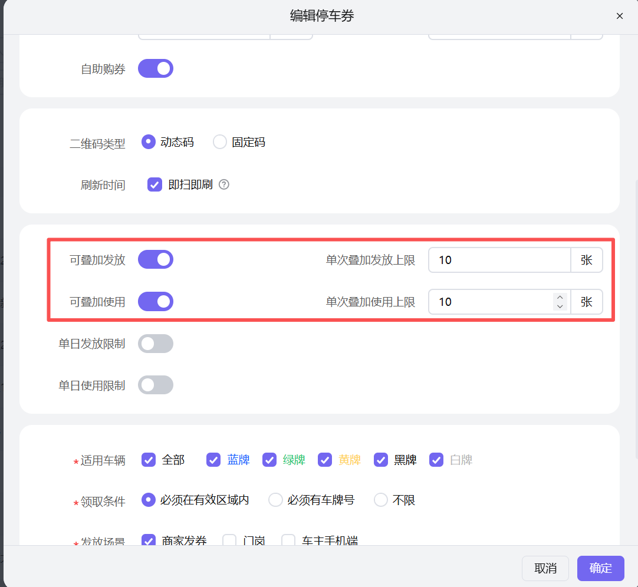Choose 必须有车牌号 as 领取条件
Image resolution: width=638 pixels, height=587 pixels.
275,500
